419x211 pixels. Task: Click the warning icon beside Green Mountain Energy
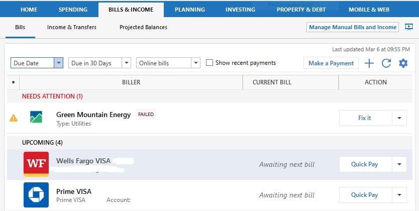[x=14, y=118]
